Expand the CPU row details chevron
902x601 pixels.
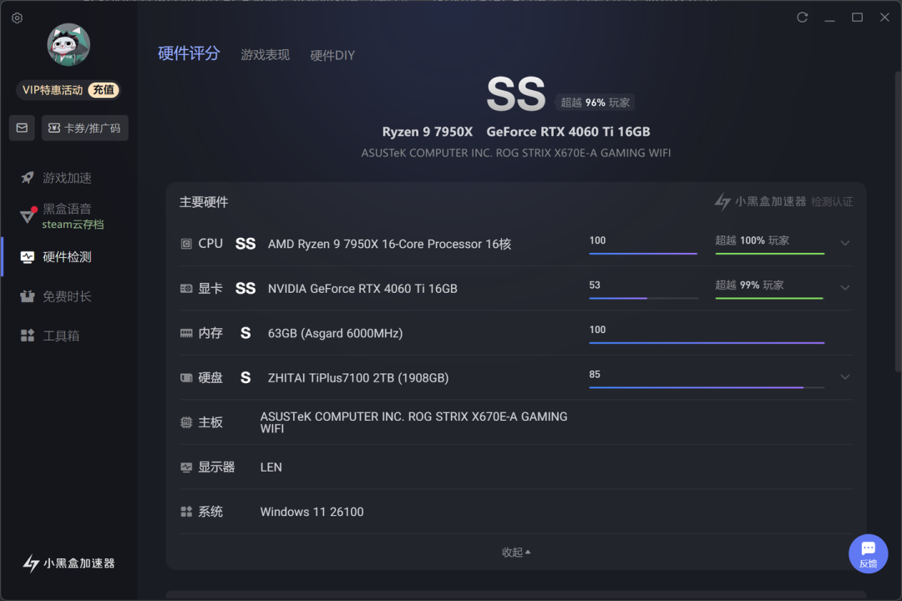pyautogui.click(x=844, y=243)
